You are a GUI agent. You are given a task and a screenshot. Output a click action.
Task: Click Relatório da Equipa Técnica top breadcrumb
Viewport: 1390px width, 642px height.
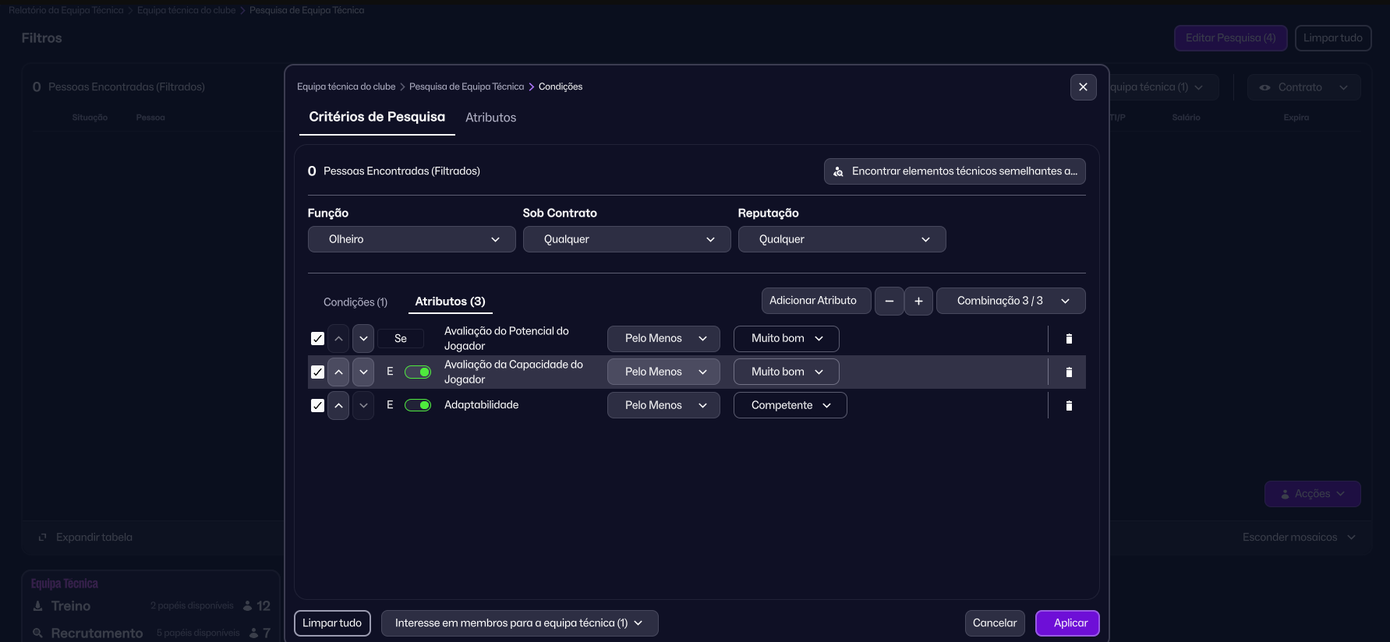click(x=66, y=11)
